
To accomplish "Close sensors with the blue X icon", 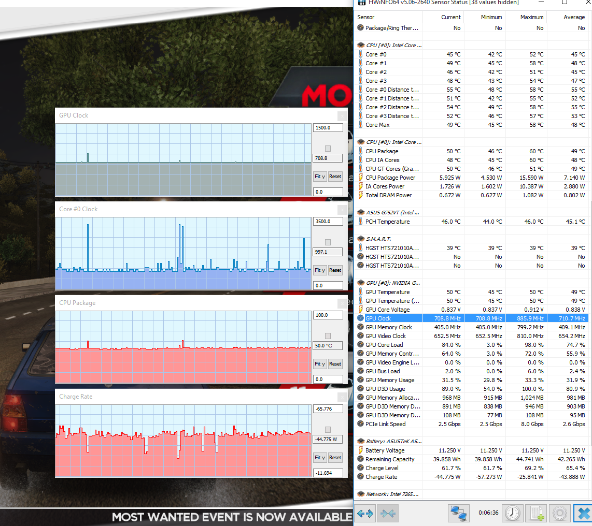I will point(583,513).
